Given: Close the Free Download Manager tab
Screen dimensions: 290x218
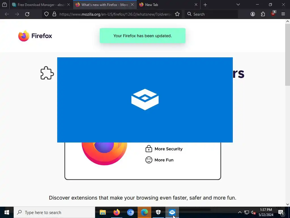Looking at the screenshot, I should point(69,5).
